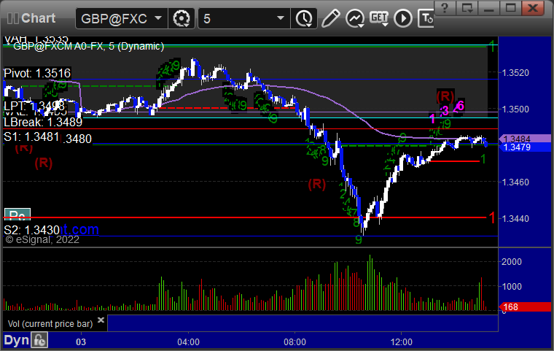This screenshot has height=351, width=554.
Task: Click the pop-out window button
Action: [467, 7]
